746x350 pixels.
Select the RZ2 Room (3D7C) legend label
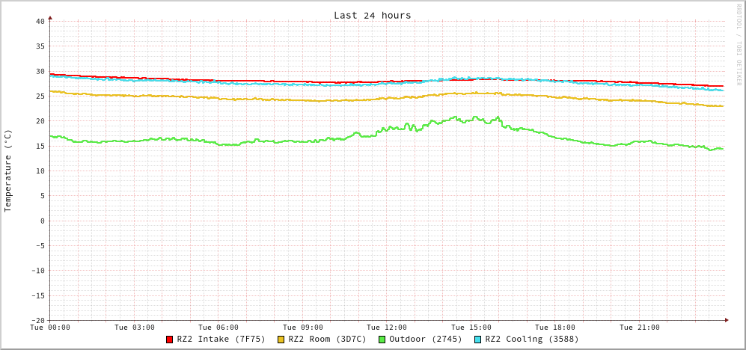point(327,339)
